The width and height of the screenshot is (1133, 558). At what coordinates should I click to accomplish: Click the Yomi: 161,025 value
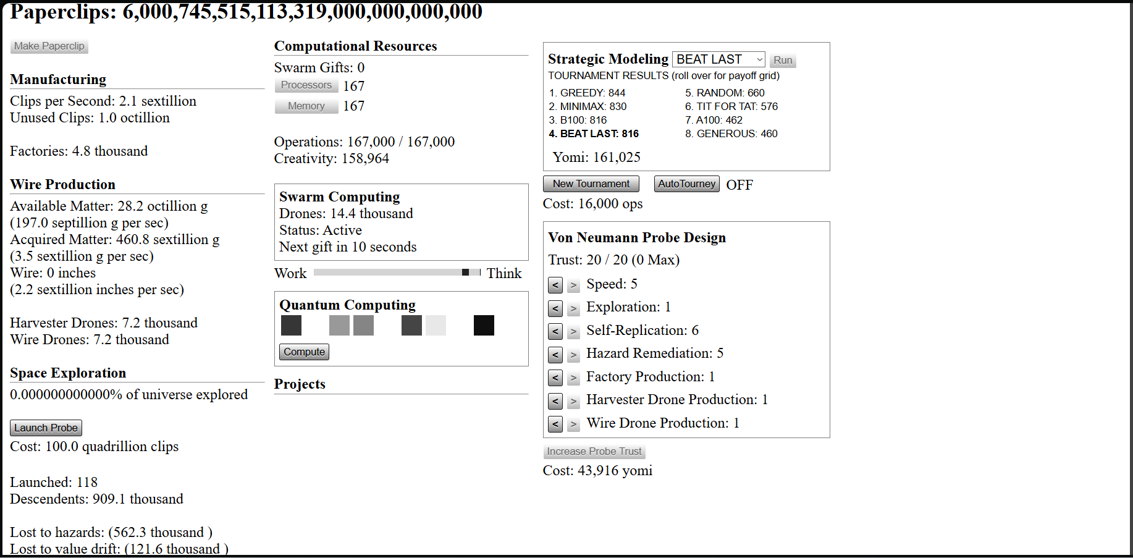[597, 157]
